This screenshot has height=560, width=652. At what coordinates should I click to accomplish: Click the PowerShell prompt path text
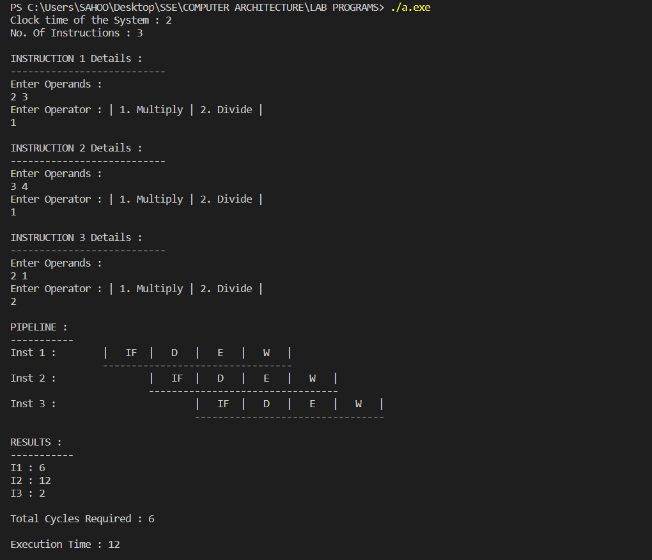[192, 7]
